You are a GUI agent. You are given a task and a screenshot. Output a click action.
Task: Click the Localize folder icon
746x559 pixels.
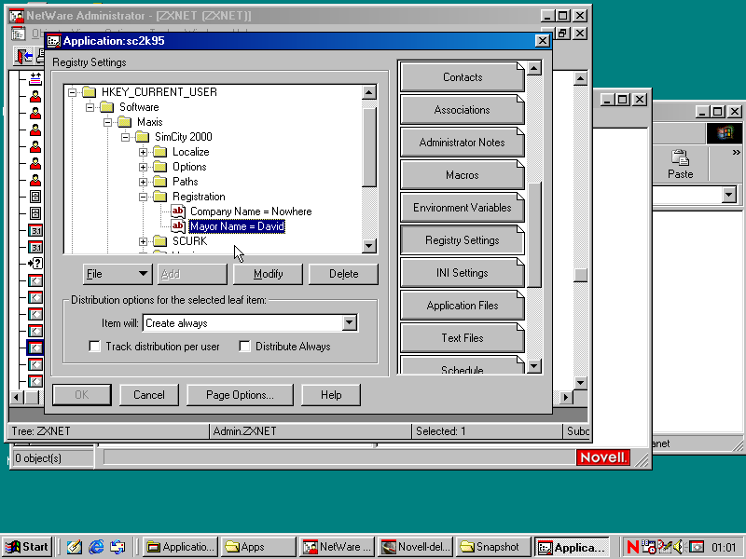tap(159, 152)
